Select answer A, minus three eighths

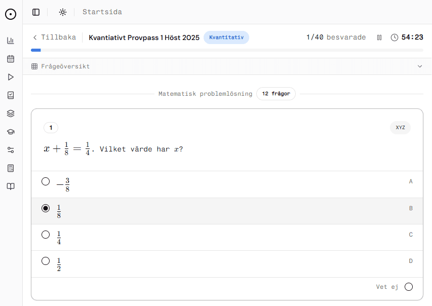click(x=46, y=181)
